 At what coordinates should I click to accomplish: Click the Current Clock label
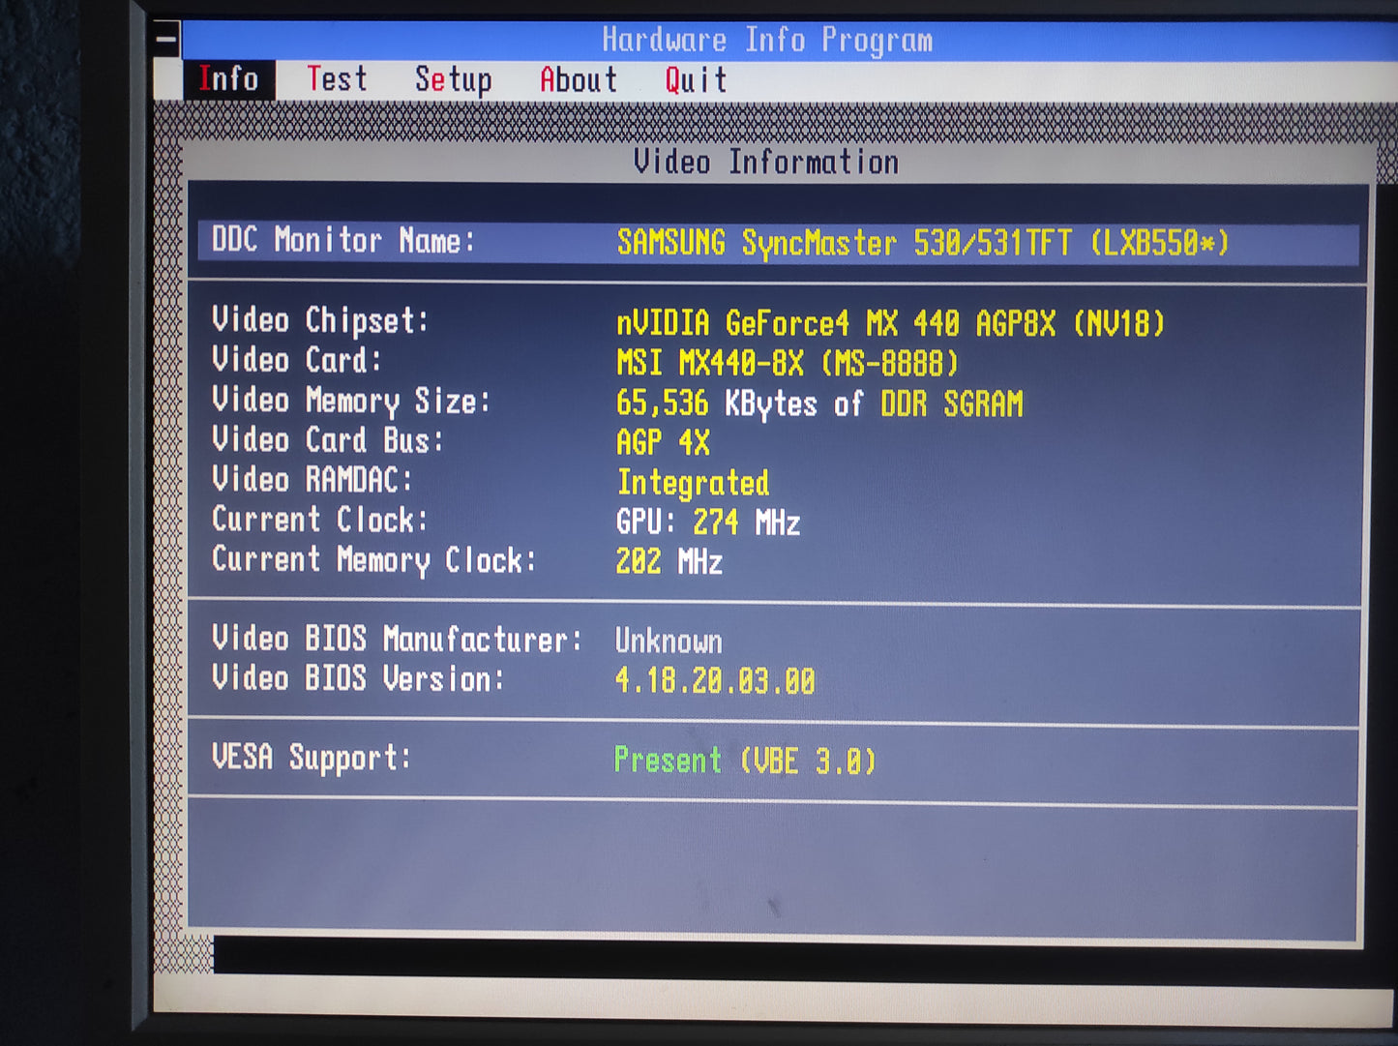pyautogui.click(x=319, y=520)
